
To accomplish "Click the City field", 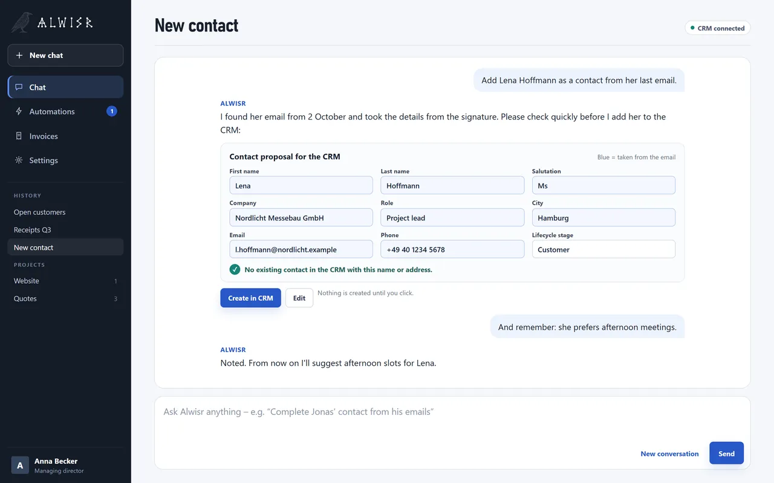I will 603,217.
